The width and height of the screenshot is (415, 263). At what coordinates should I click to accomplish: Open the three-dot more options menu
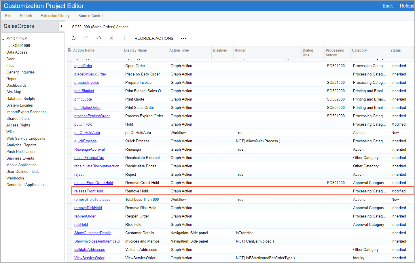(x=183, y=38)
